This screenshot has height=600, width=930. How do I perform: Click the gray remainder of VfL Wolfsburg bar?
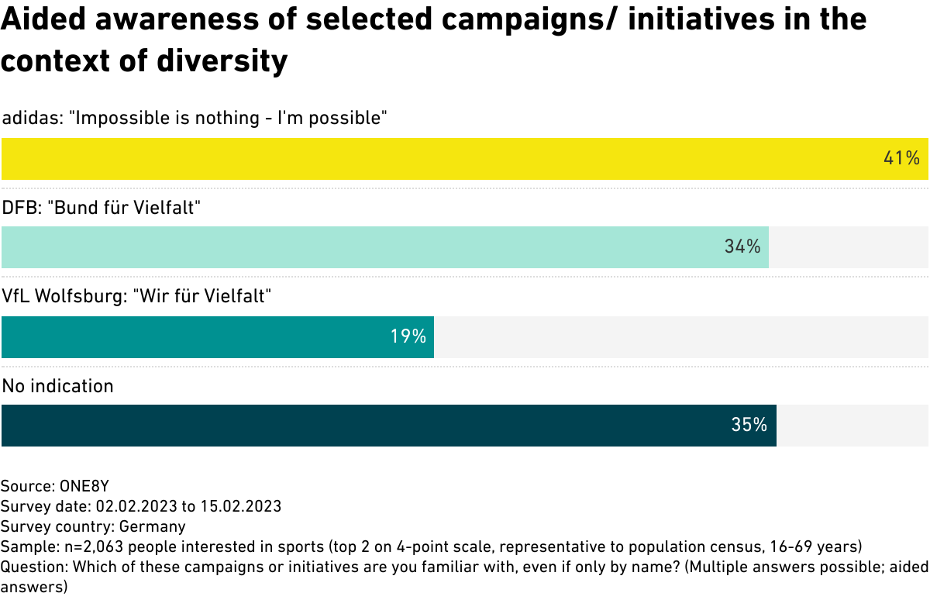(x=680, y=337)
